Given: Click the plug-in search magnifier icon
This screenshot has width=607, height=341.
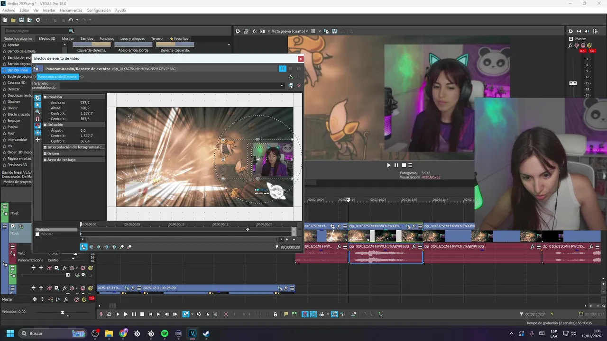Looking at the screenshot, I should pos(72,31).
